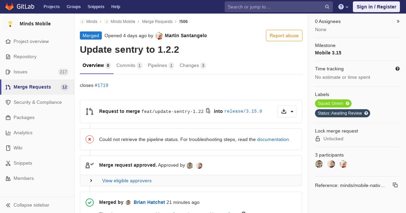Open the Groups menu

point(73,7)
